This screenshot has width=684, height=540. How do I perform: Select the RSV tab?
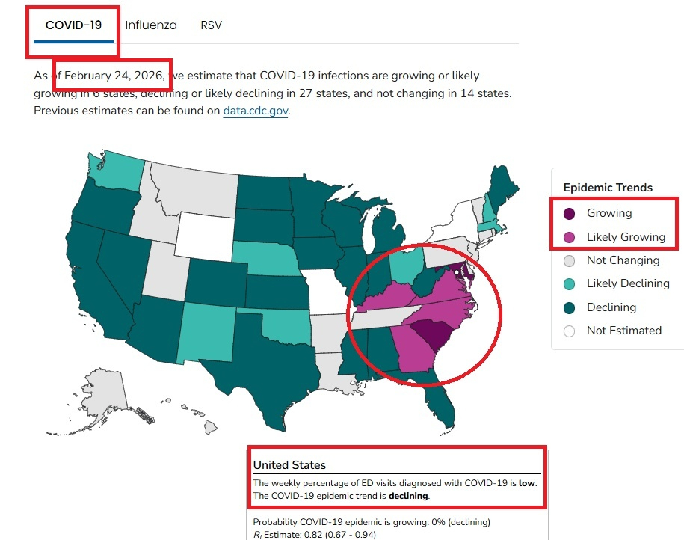click(211, 25)
